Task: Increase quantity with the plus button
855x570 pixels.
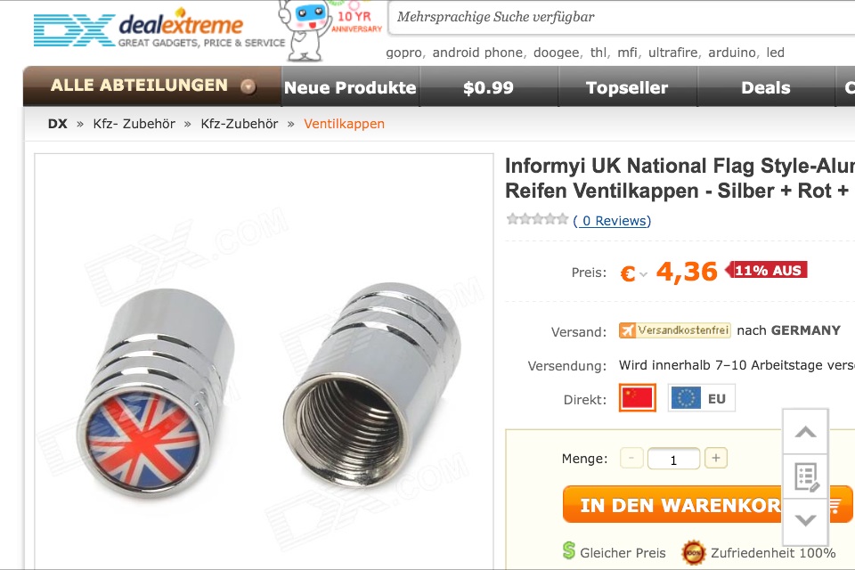Action: point(716,458)
